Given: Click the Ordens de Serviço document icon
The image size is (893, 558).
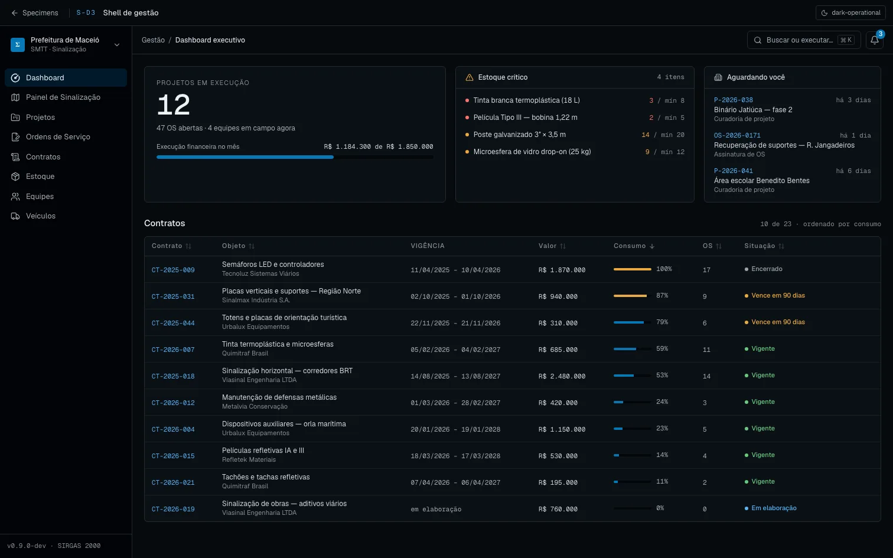Looking at the screenshot, I should tap(15, 137).
